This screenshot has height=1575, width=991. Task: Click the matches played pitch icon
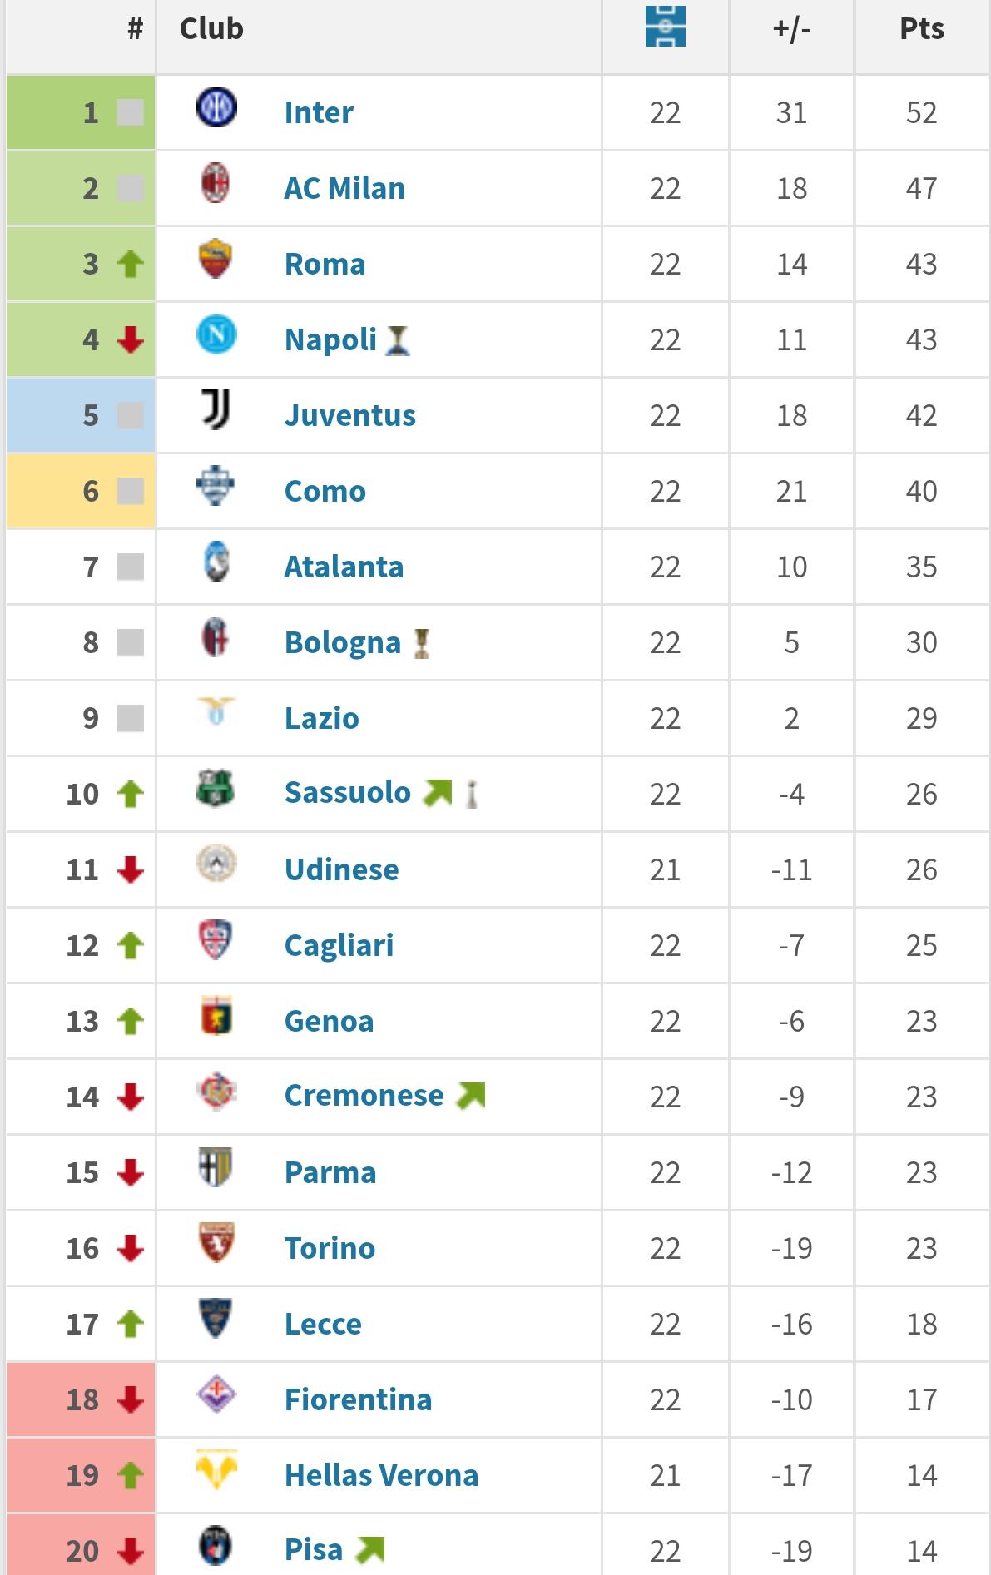point(665,27)
